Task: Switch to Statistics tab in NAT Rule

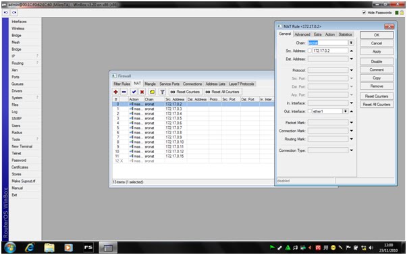Action: 345,34
